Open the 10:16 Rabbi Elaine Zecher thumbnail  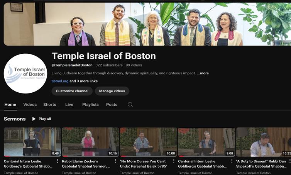(90, 142)
